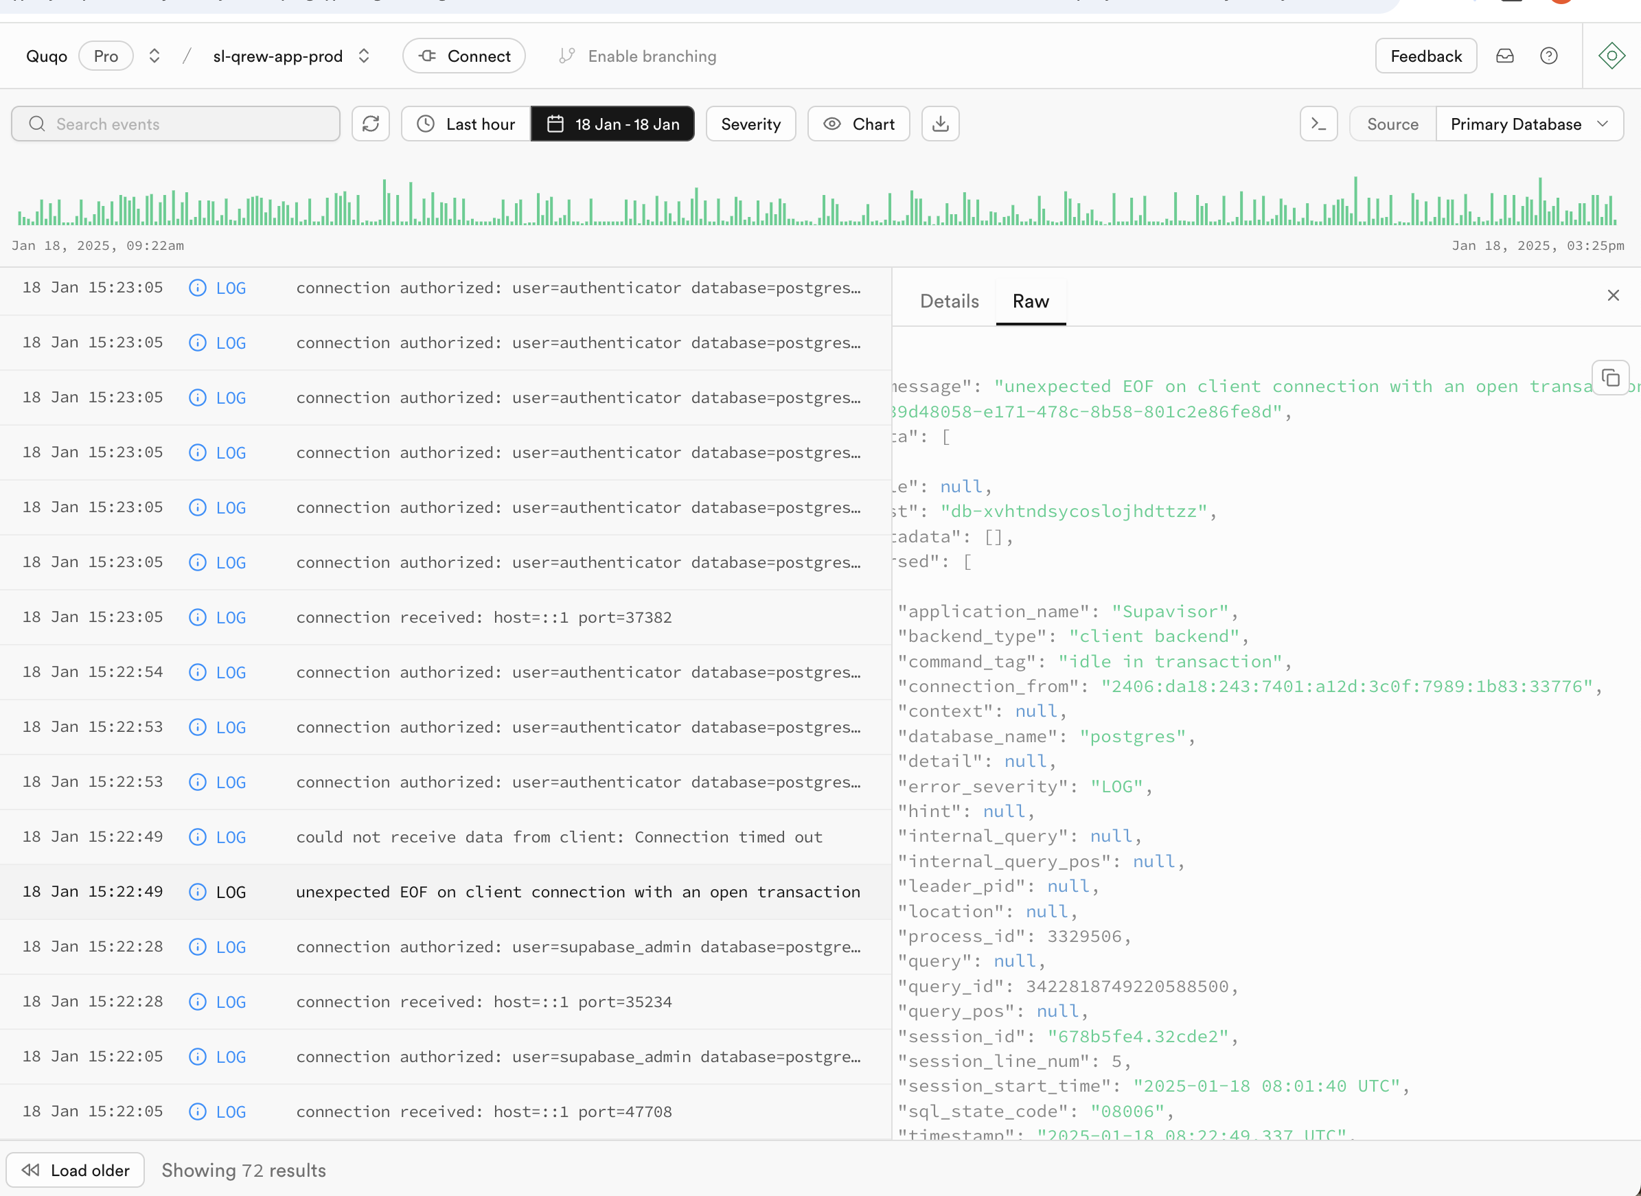Switch time range to Last hour
Screen dimensions: 1641x1196
tap(466, 124)
